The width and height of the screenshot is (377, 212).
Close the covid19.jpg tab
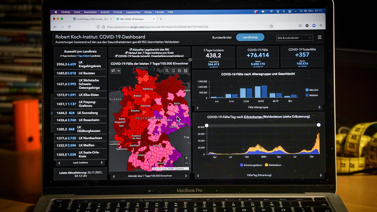(x=111, y=19)
